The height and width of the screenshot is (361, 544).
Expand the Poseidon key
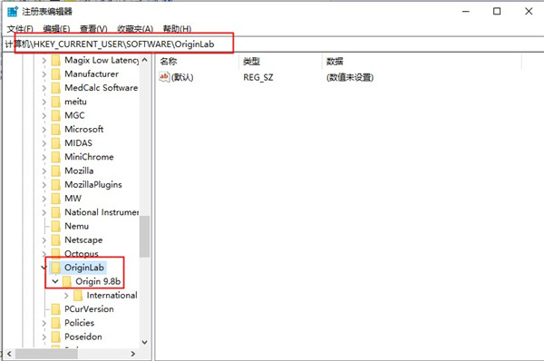(44, 337)
